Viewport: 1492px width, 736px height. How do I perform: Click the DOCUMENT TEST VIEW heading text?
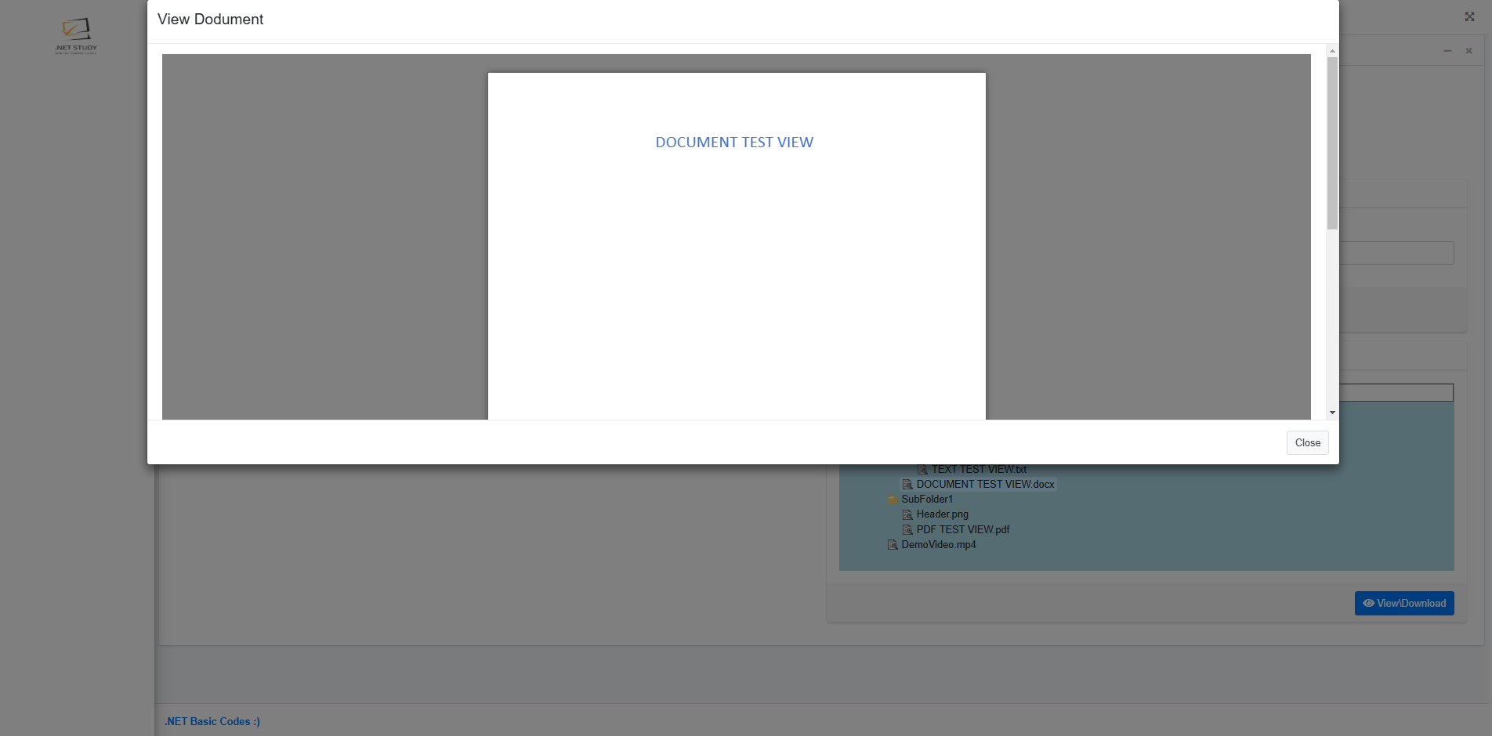tap(734, 143)
